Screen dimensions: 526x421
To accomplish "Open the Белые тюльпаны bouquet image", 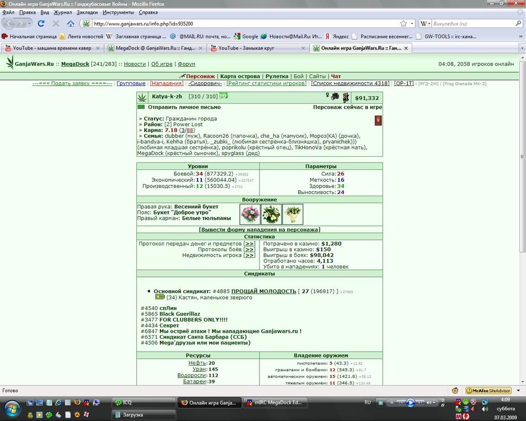I will point(293,214).
